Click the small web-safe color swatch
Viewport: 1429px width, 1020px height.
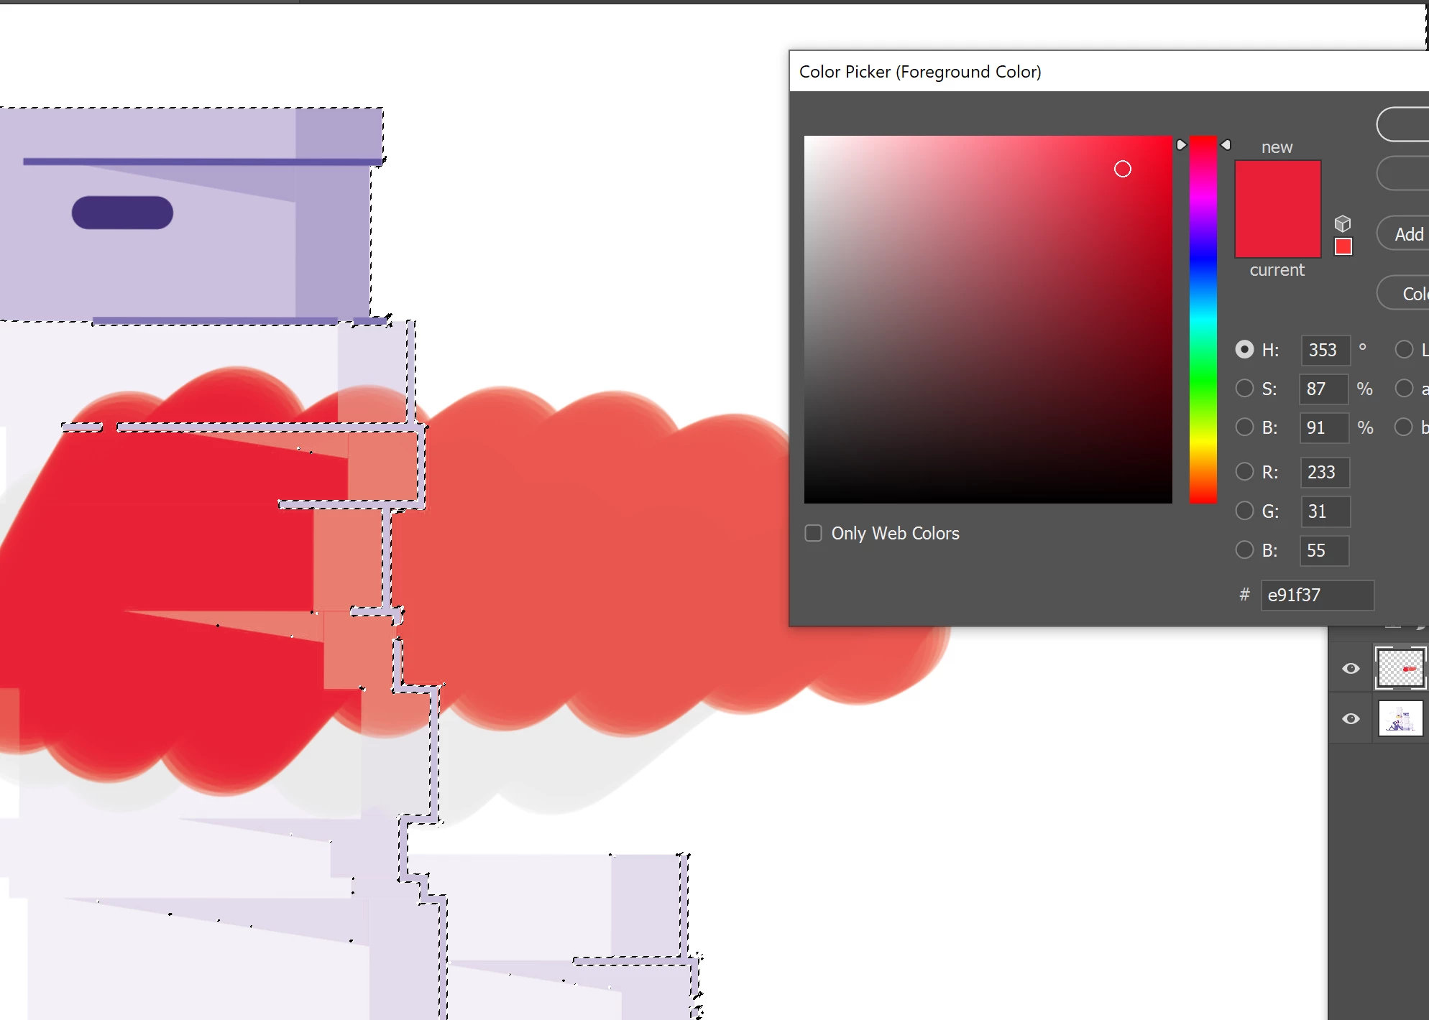[1343, 246]
